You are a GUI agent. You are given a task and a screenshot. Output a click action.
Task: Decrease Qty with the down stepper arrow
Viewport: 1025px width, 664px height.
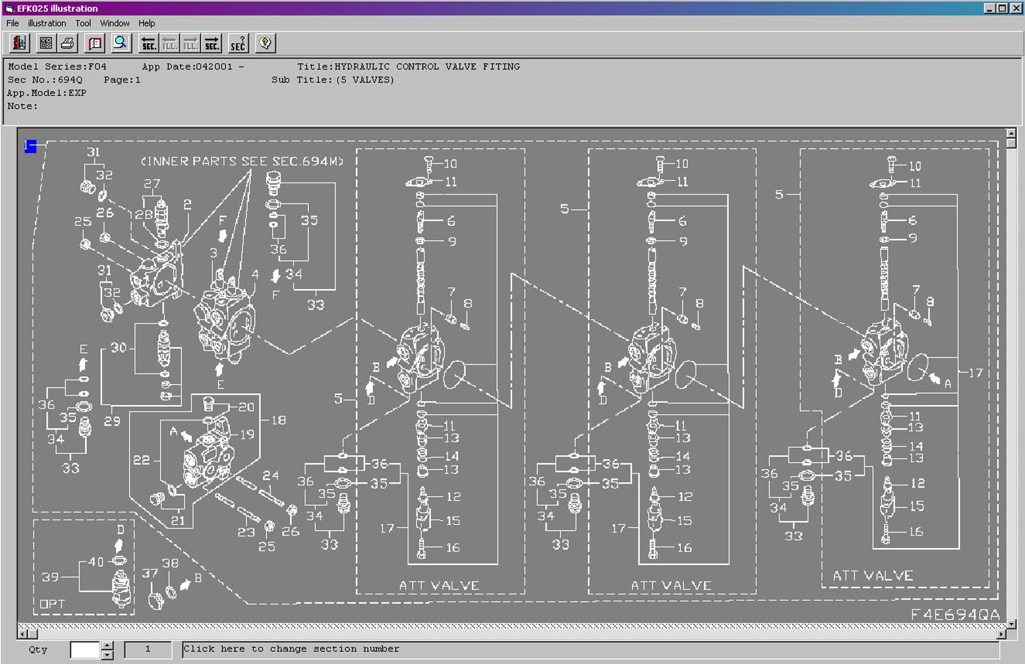tap(107, 654)
